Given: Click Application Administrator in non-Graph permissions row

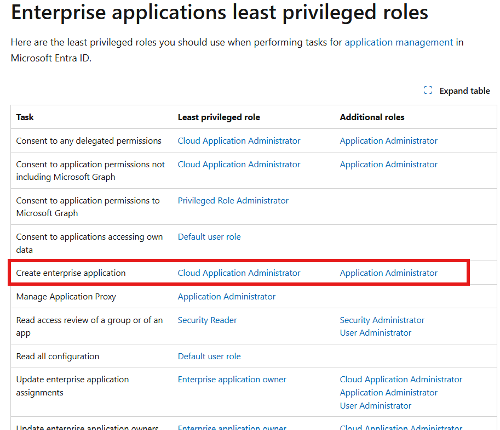Looking at the screenshot, I should [x=388, y=164].
